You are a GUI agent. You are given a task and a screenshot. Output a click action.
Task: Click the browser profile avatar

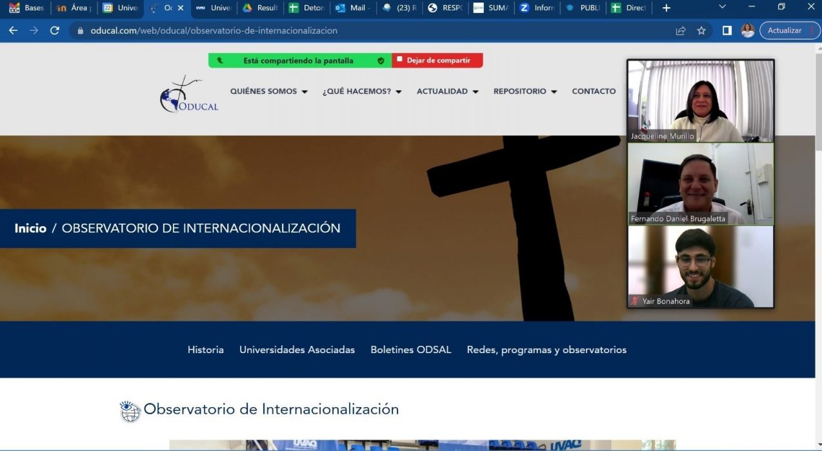tap(747, 30)
